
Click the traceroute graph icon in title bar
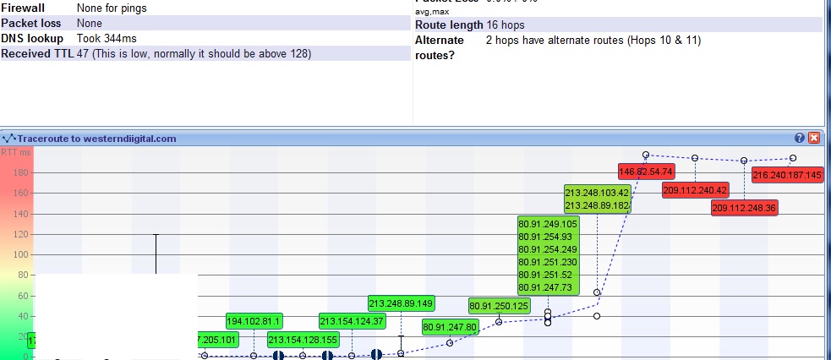click(9, 139)
